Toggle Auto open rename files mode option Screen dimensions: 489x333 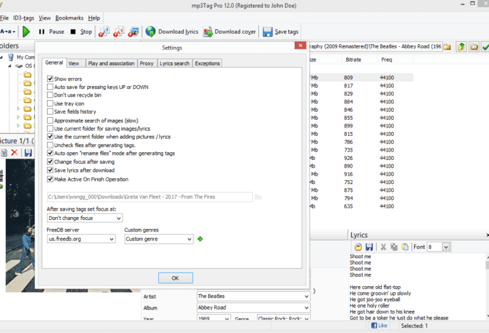click(x=50, y=153)
